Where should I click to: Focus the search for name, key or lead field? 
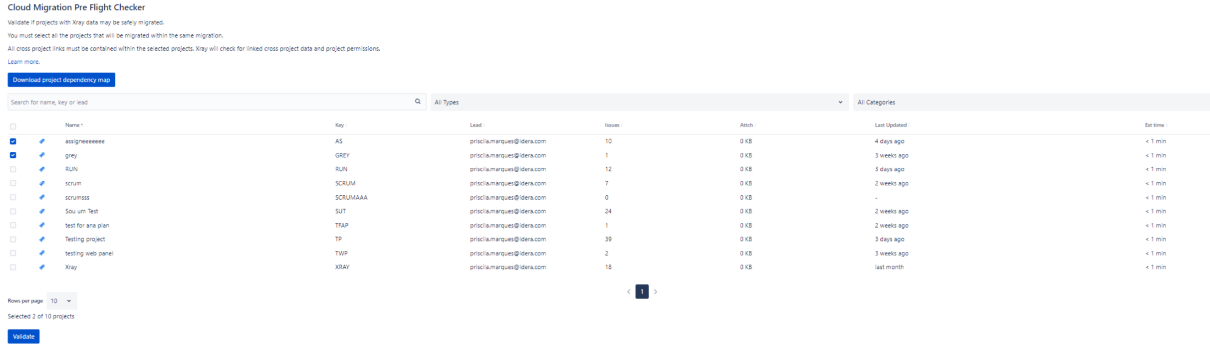[217, 102]
